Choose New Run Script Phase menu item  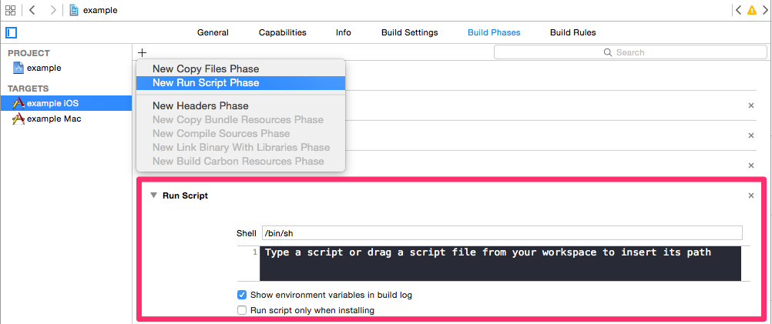pyautogui.click(x=206, y=82)
